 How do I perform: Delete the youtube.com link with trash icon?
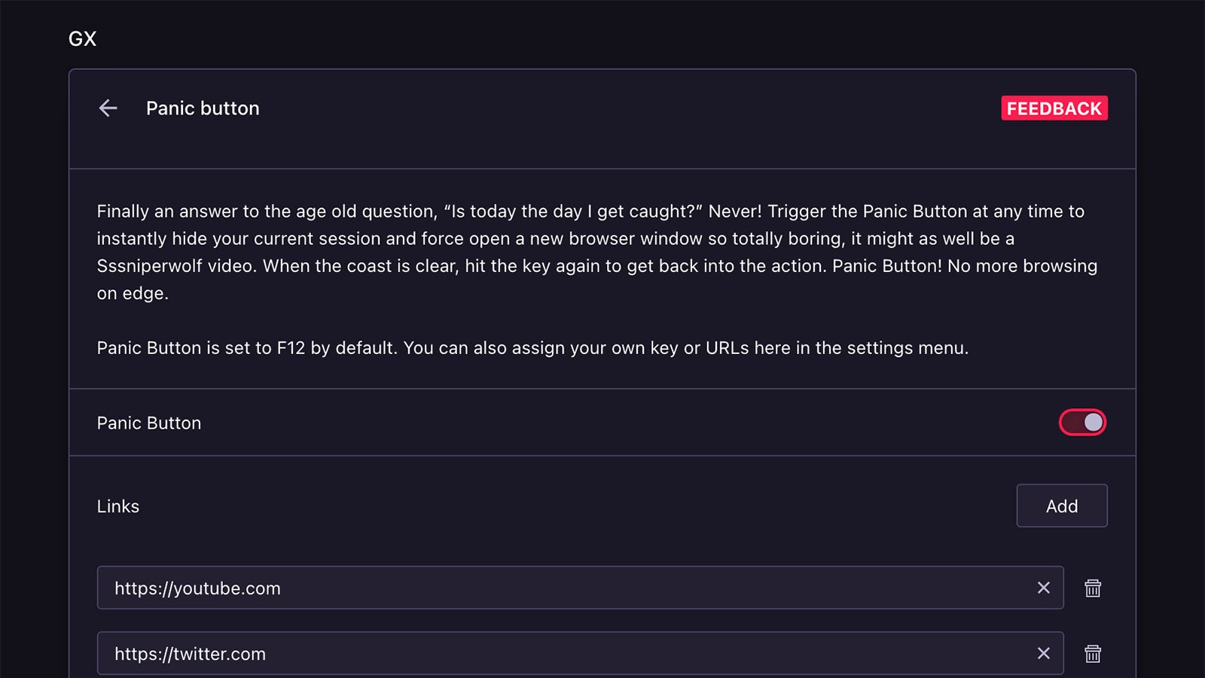(x=1093, y=588)
